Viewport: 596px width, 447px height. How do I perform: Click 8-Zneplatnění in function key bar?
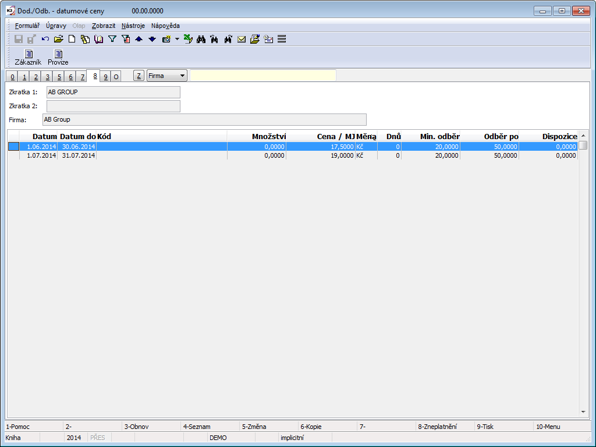pyautogui.click(x=445, y=427)
